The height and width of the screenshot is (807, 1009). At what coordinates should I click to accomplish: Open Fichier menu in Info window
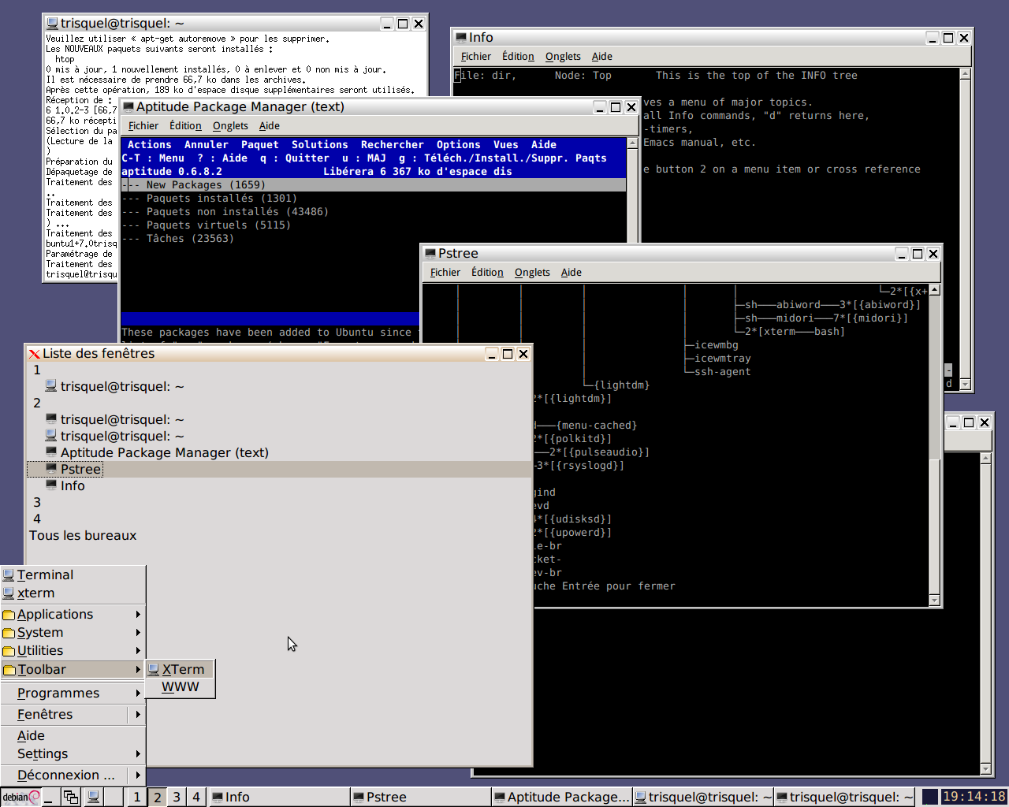476,56
